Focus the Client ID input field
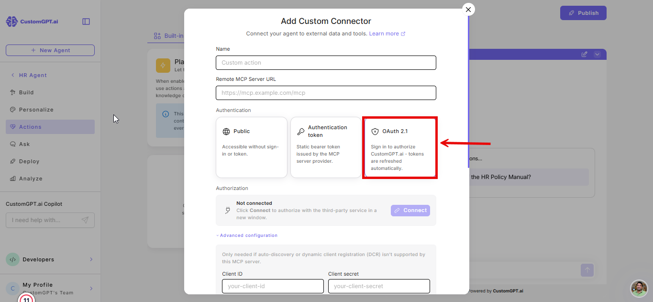 273,286
